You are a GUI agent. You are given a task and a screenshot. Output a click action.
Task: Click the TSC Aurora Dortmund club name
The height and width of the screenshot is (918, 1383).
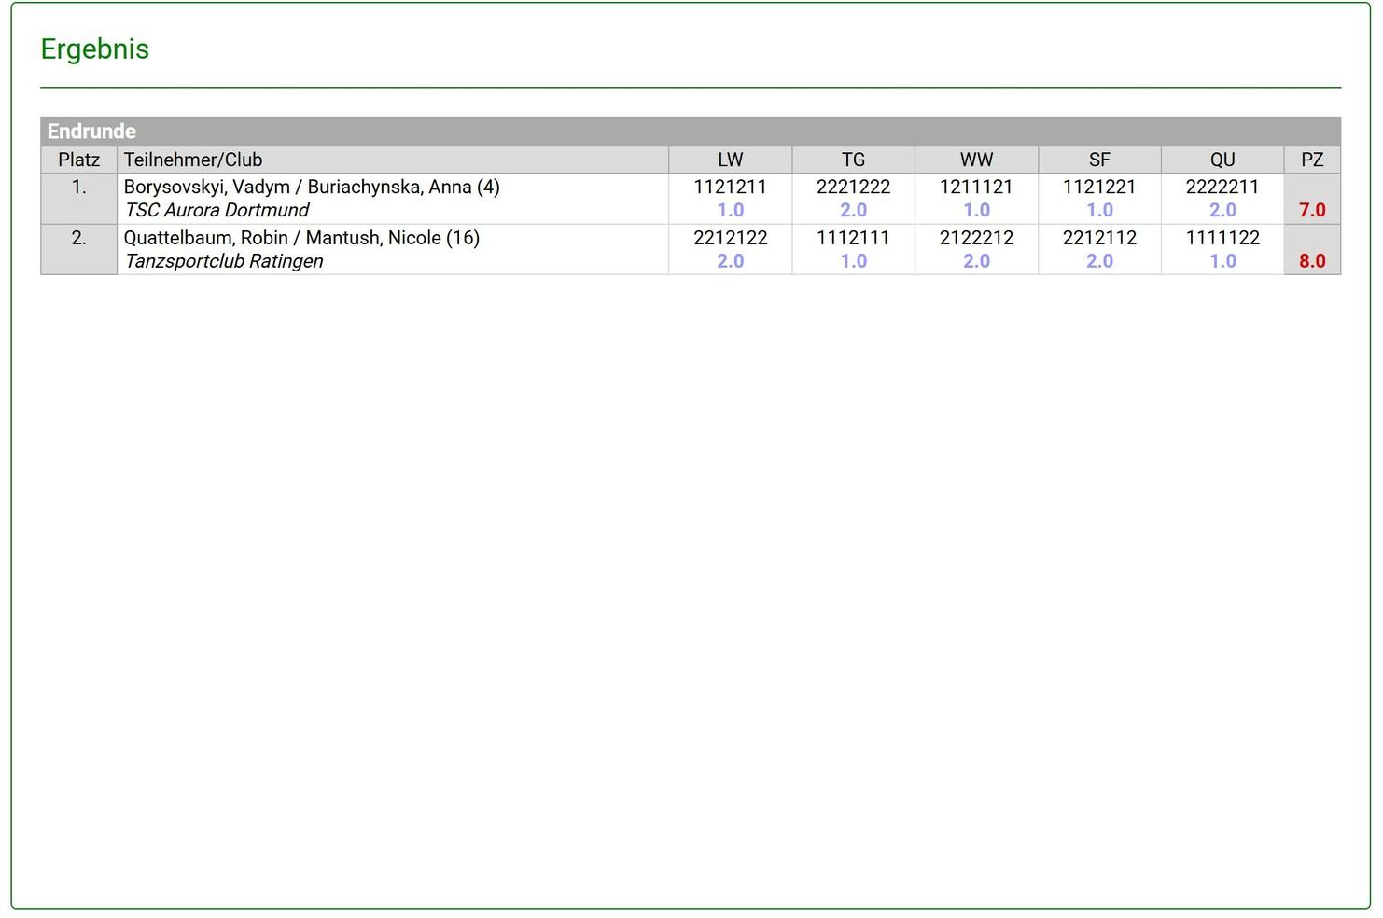pos(217,211)
